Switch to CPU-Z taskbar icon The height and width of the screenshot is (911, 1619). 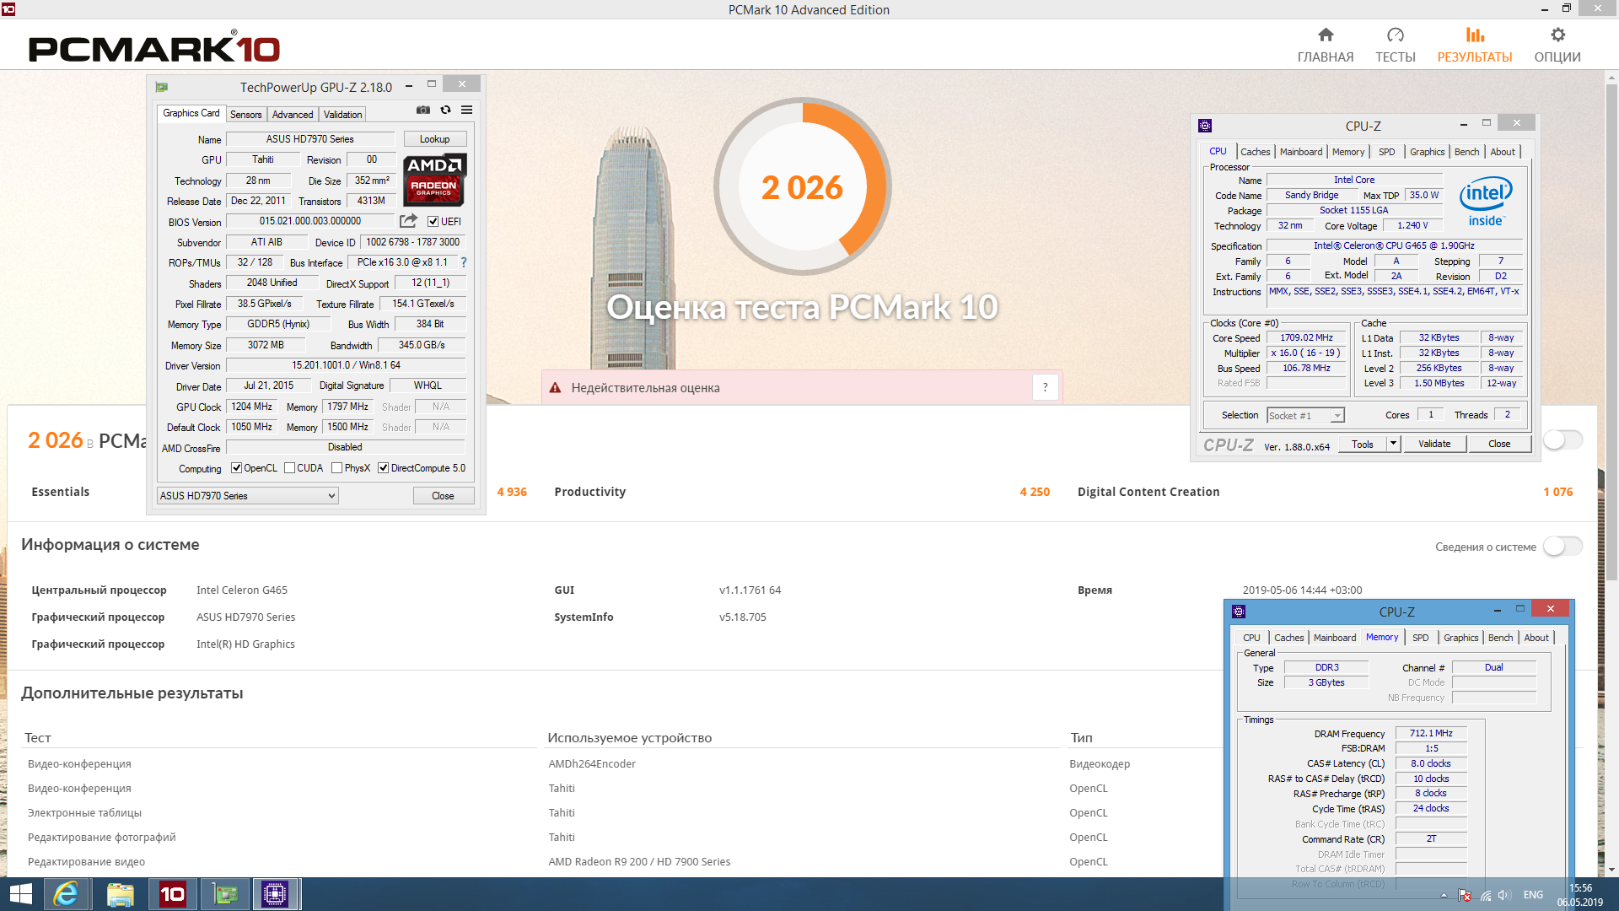[276, 894]
